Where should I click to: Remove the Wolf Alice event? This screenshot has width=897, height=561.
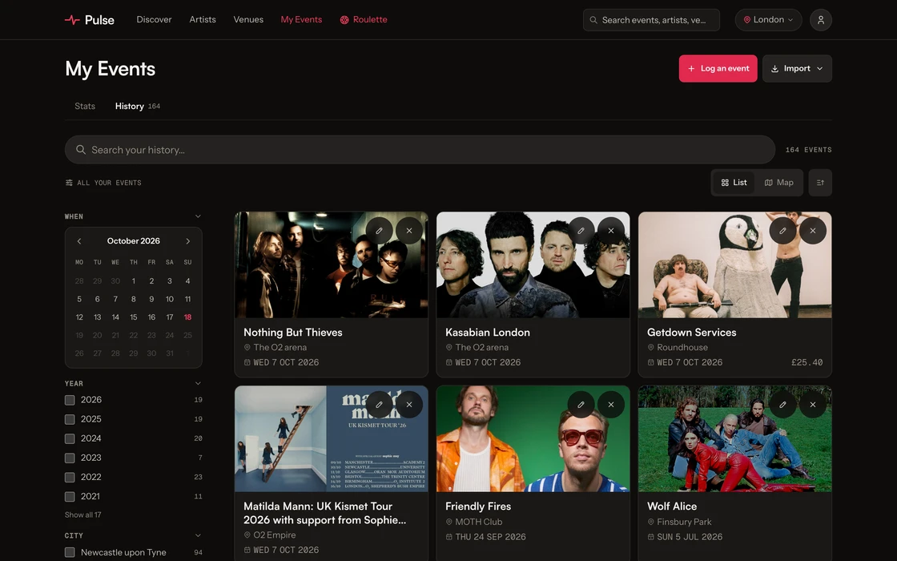(x=813, y=405)
